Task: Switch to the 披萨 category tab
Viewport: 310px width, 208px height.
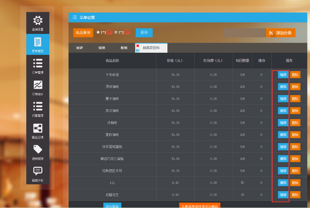Action: [x=80, y=48]
